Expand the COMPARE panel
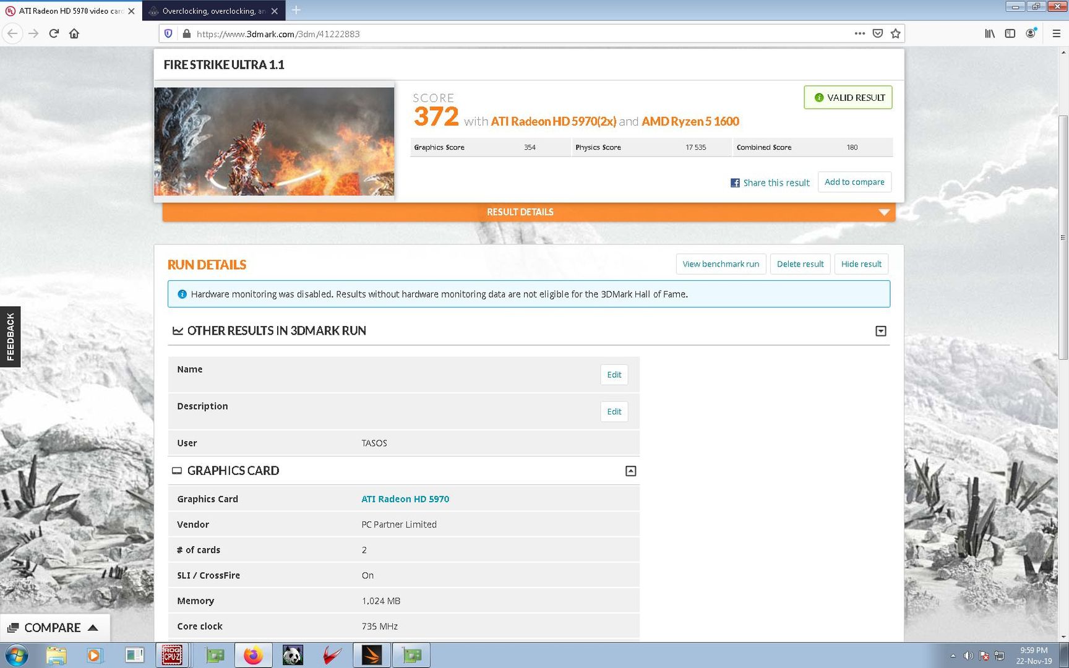The image size is (1069, 668). tap(54, 627)
